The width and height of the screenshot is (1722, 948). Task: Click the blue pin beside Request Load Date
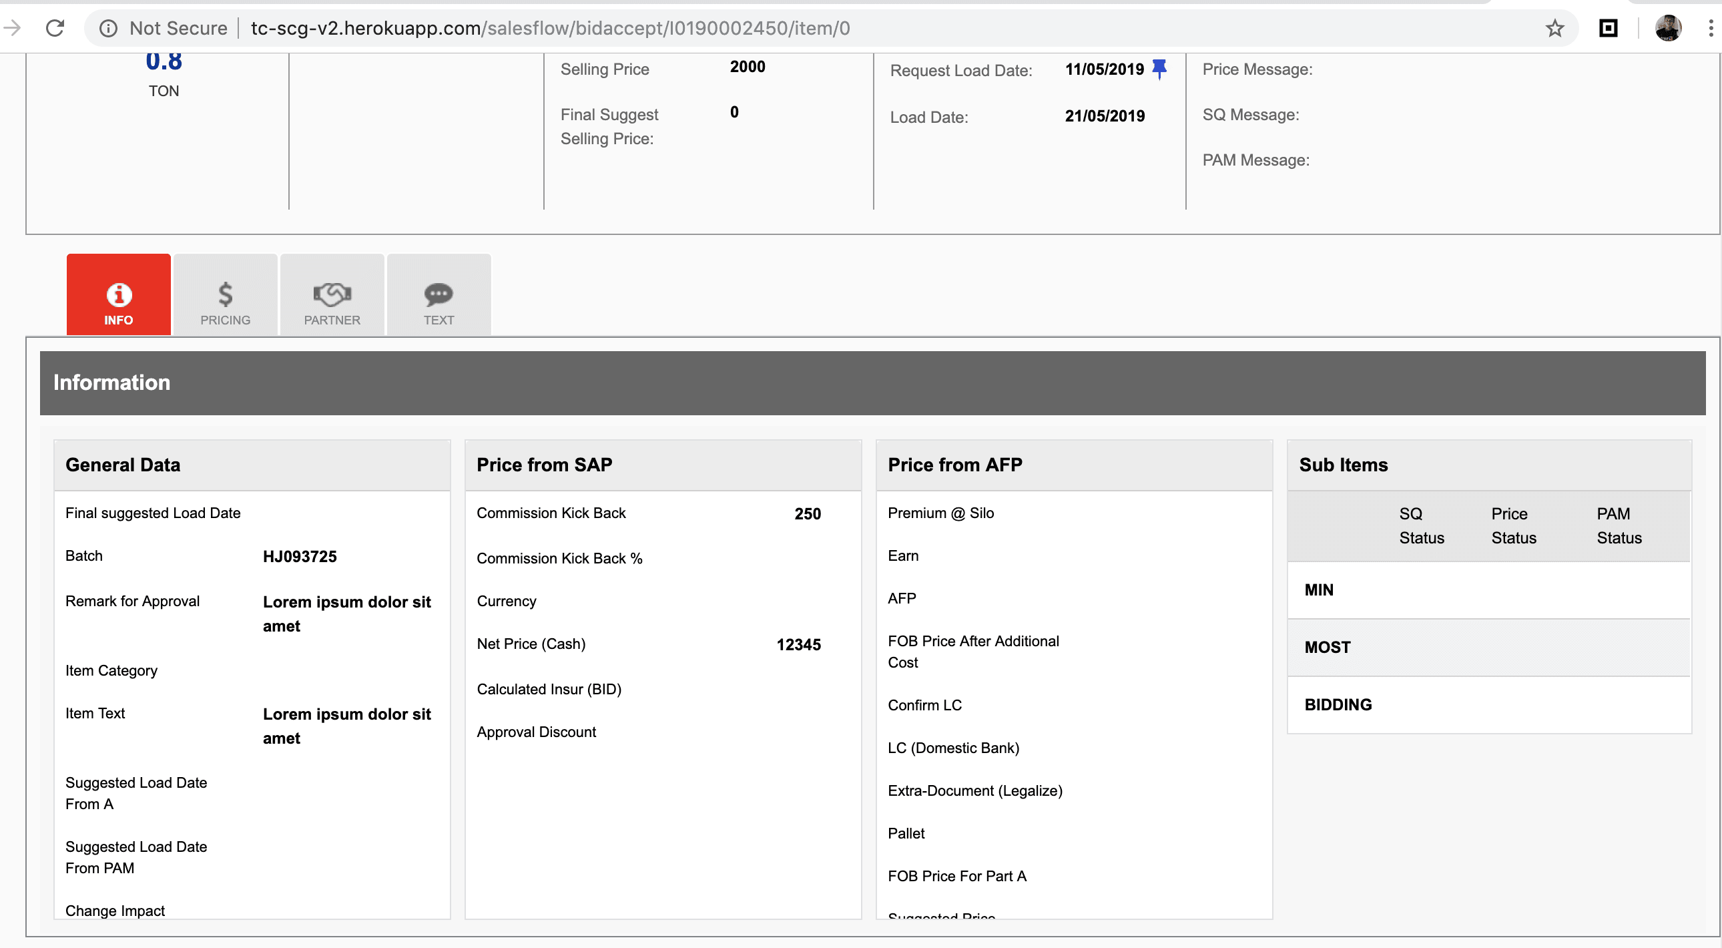tap(1160, 69)
